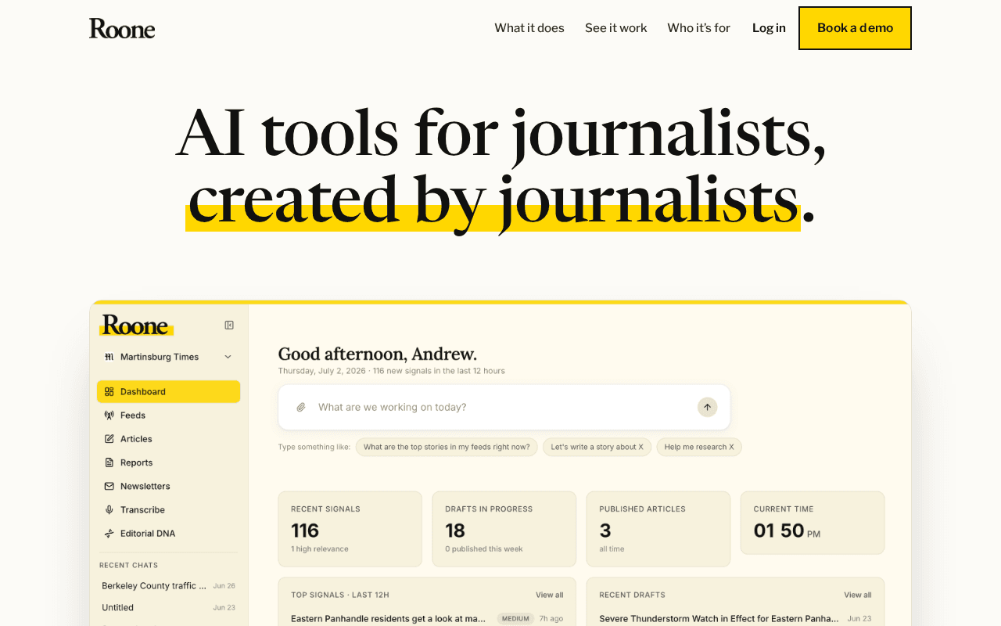Screen dimensions: 1001x626
Task: Click the Good afternoon, Andrew heading
Action: pos(377,354)
